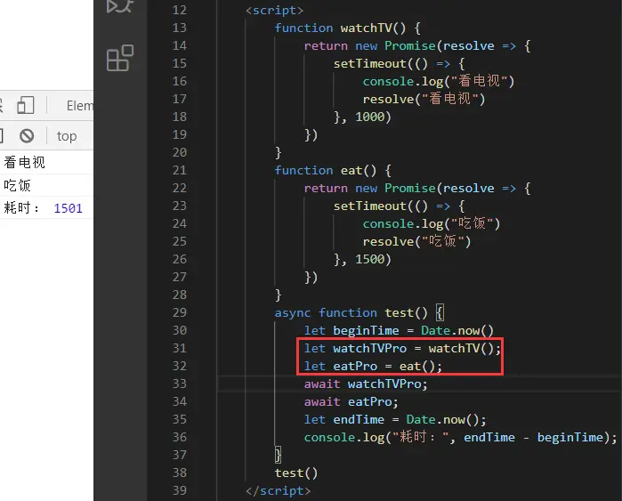Screen dimensions: 622x501
Task: Clear console with the ban icon
Action: [27, 136]
